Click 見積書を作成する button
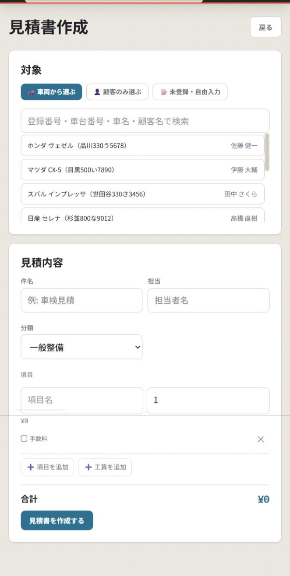This screenshot has width=290, height=576. [57, 520]
